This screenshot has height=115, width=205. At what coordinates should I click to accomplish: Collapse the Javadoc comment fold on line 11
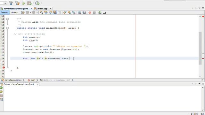pyautogui.click(x=7, y=19)
